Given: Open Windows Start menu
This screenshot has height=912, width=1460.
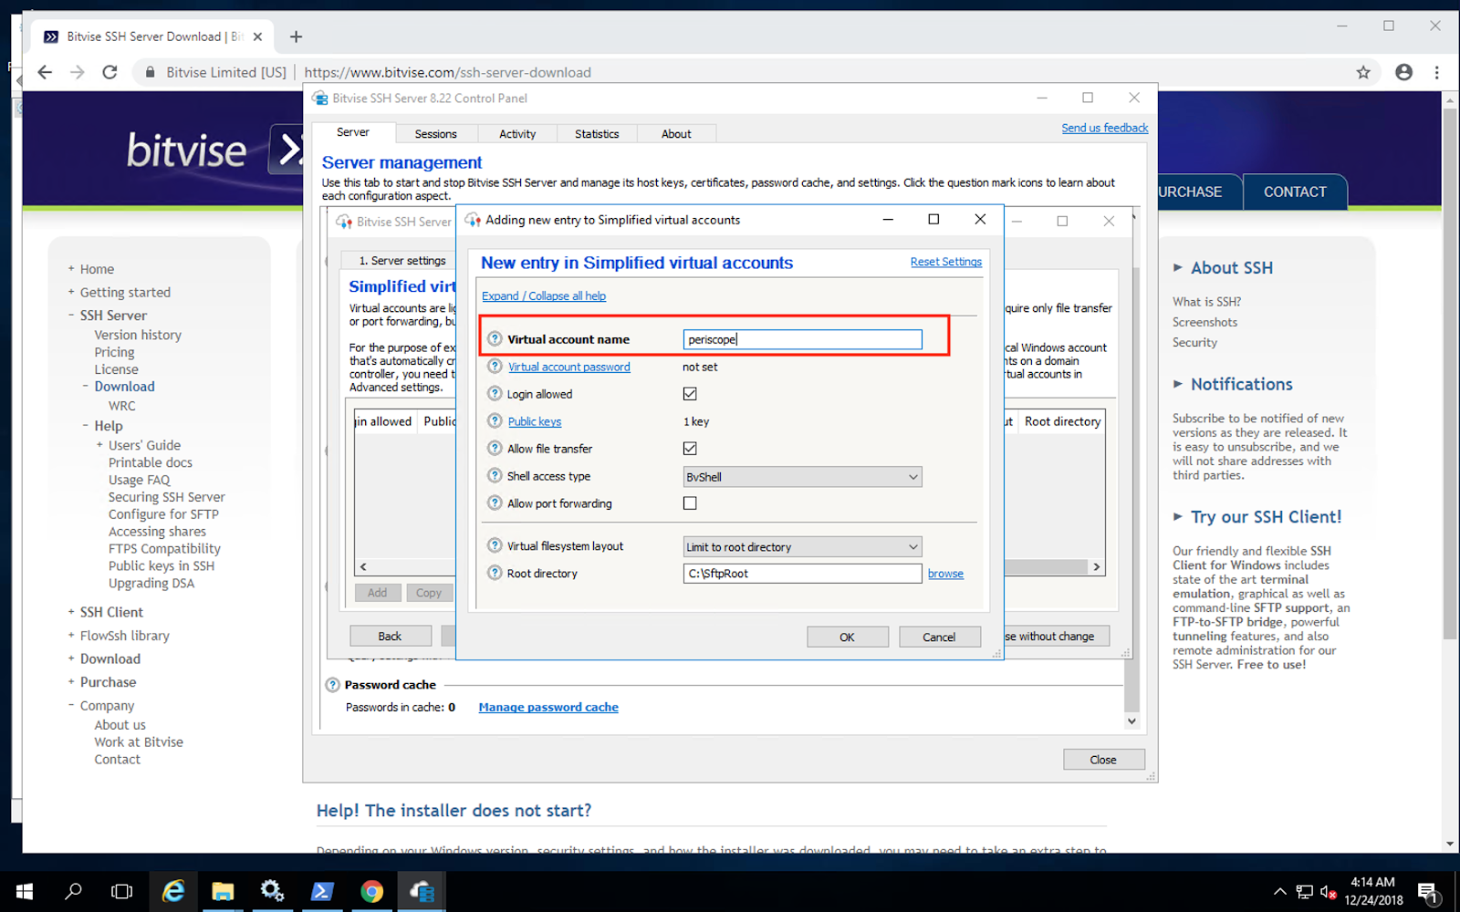Looking at the screenshot, I should click(x=25, y=891).
